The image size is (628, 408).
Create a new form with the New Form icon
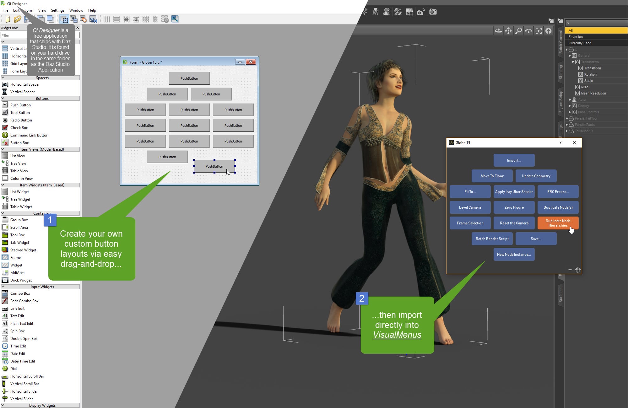[x=8, y=19]
